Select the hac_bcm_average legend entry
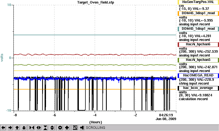This screenshot has width=219, height=131. [x=198, y=88]
